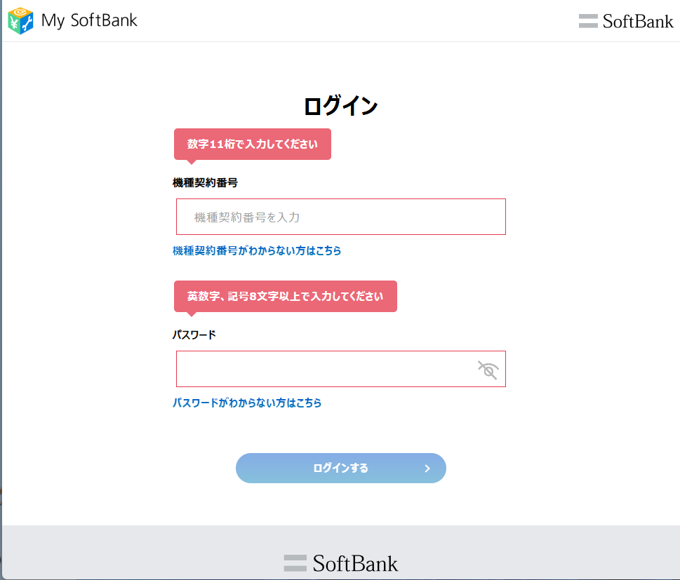Screen dimensions: 680x580
Task: Click the ログイン page heading
Action: click(x=340, y=107)
